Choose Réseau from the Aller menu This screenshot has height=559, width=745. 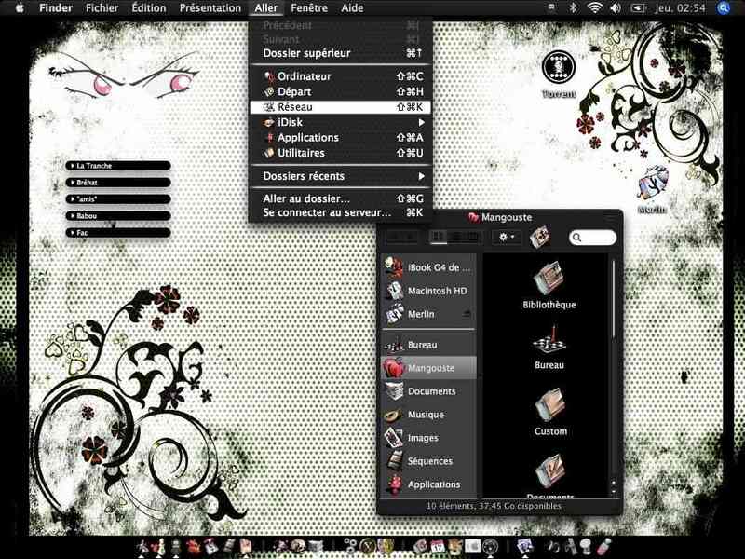(x=341, y=107)
